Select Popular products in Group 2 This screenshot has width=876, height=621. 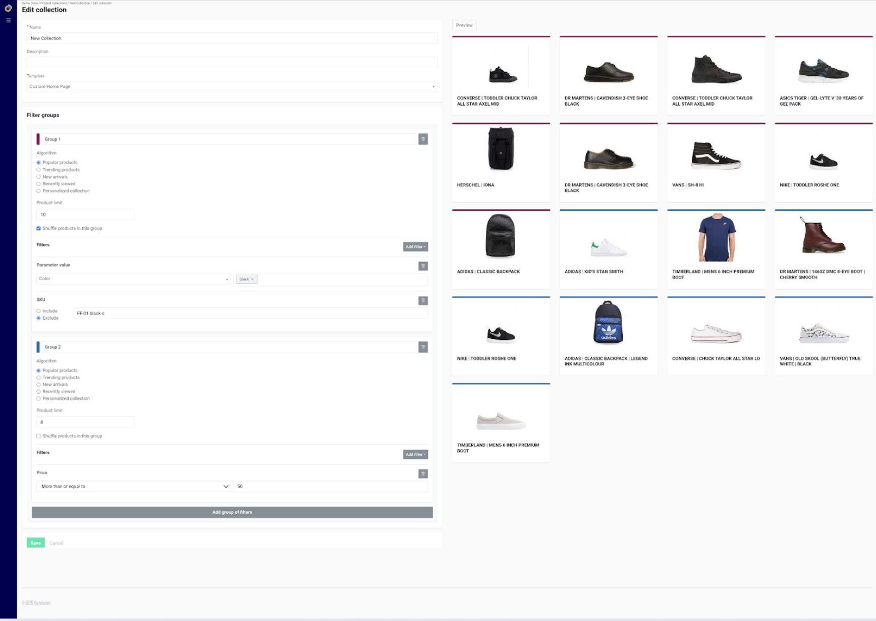pyautogui.click(x=38, y=371)
